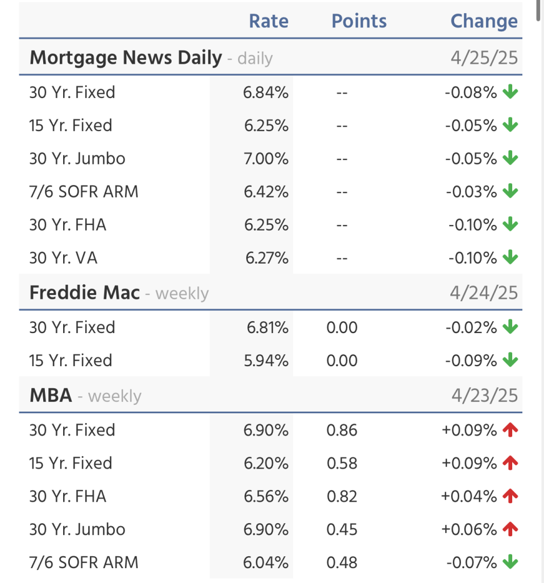The width and height of the screenshot is (544, 583).
Task: Click green down arrow for MBA 7/6 SOFR ARM
Action: coord(510,563)
